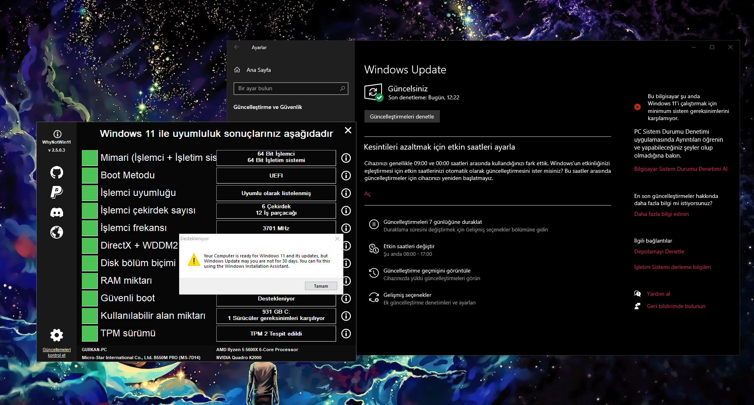Minimize the Ayarlar window

[694, 47]
